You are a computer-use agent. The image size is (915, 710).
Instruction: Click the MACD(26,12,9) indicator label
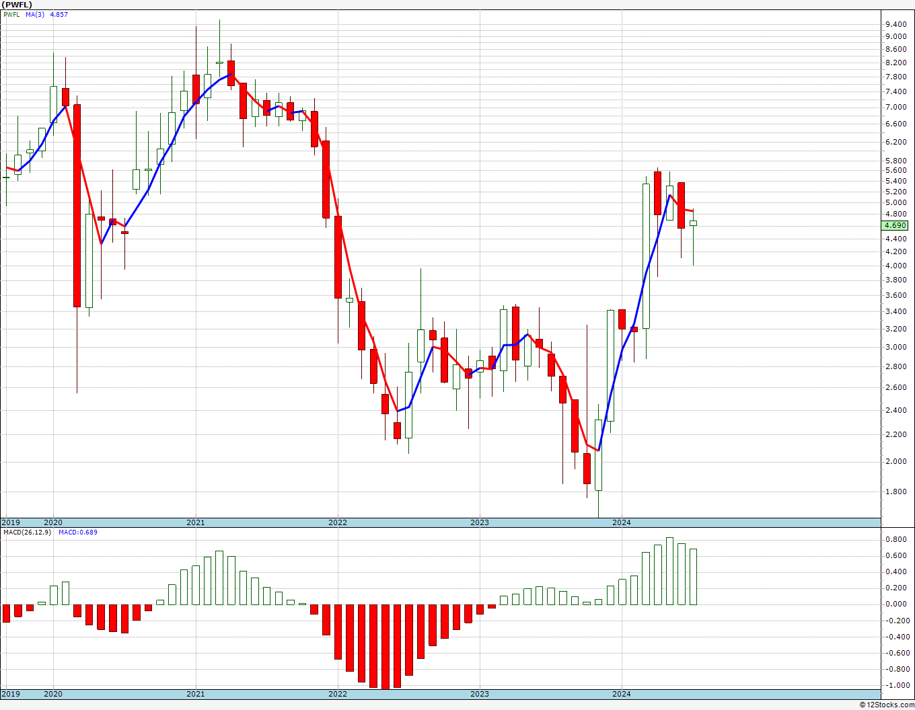pyautogui.click(x=27, y=532)
